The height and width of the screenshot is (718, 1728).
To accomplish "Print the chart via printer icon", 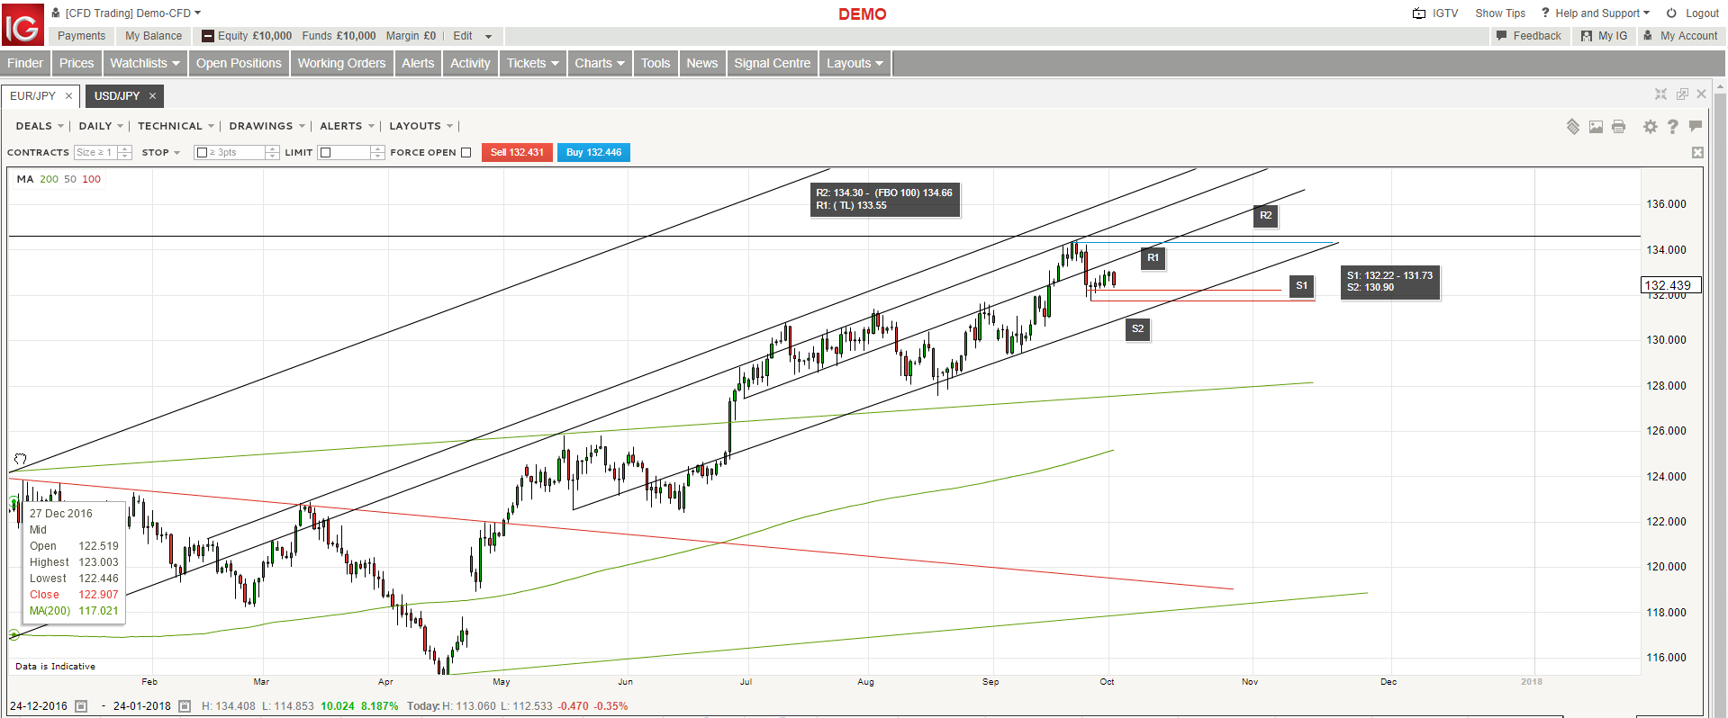I will [1618, 127].
